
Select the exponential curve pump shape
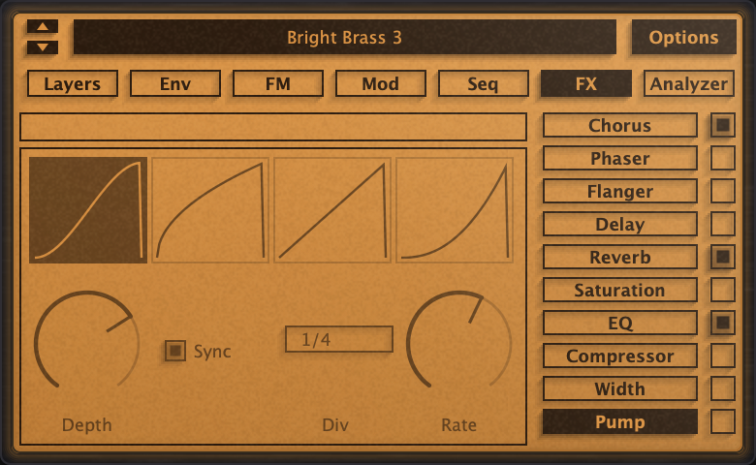455,209
